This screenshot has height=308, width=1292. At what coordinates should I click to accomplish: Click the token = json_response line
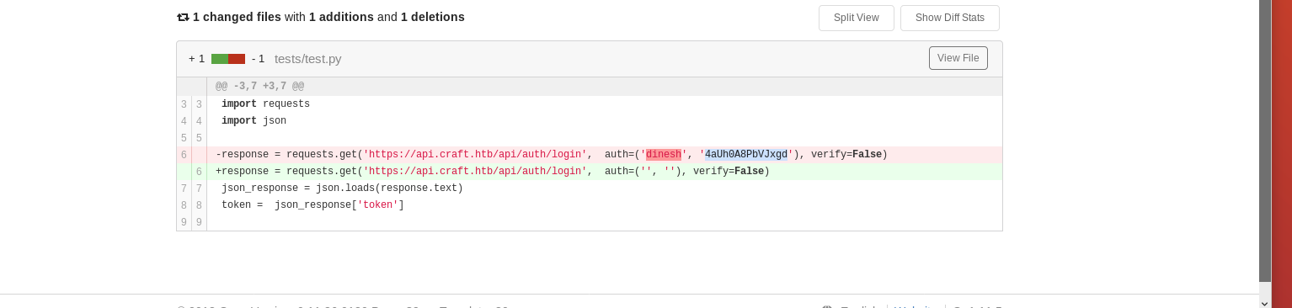312,205
